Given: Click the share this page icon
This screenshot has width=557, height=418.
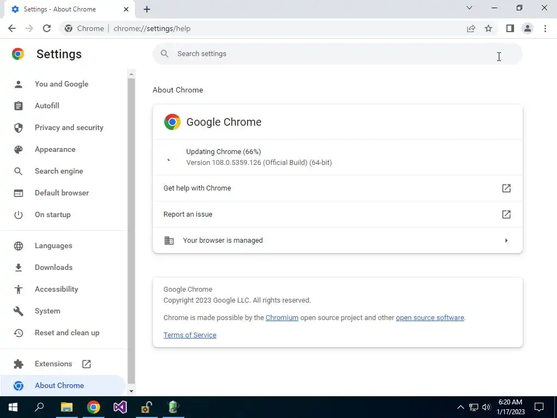Looking at the screenshot, I should 471,28.
